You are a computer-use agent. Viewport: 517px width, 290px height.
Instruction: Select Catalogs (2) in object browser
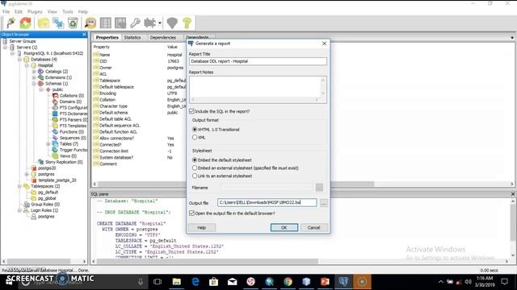click(x=57, y=72)
